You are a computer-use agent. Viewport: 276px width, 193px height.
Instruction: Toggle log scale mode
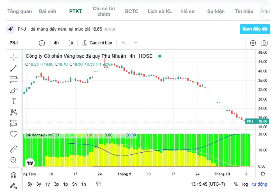[245, 184]
